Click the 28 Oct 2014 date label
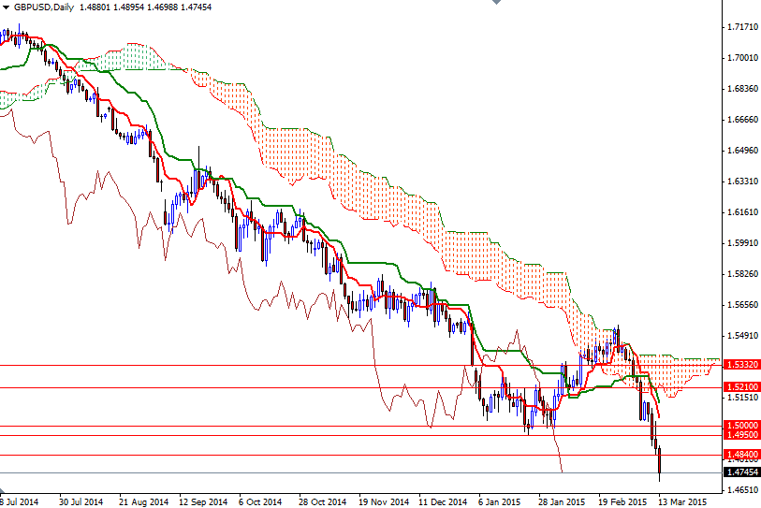This screenshot has height=508, width=761. click(x=322, y=501)
